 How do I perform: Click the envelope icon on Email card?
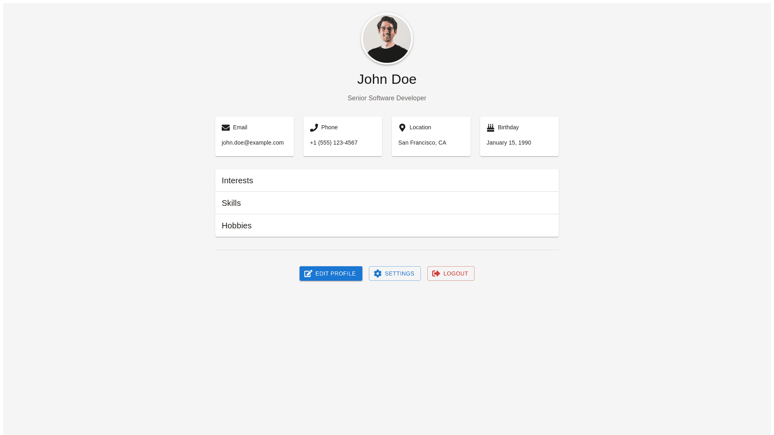[226, 128]
